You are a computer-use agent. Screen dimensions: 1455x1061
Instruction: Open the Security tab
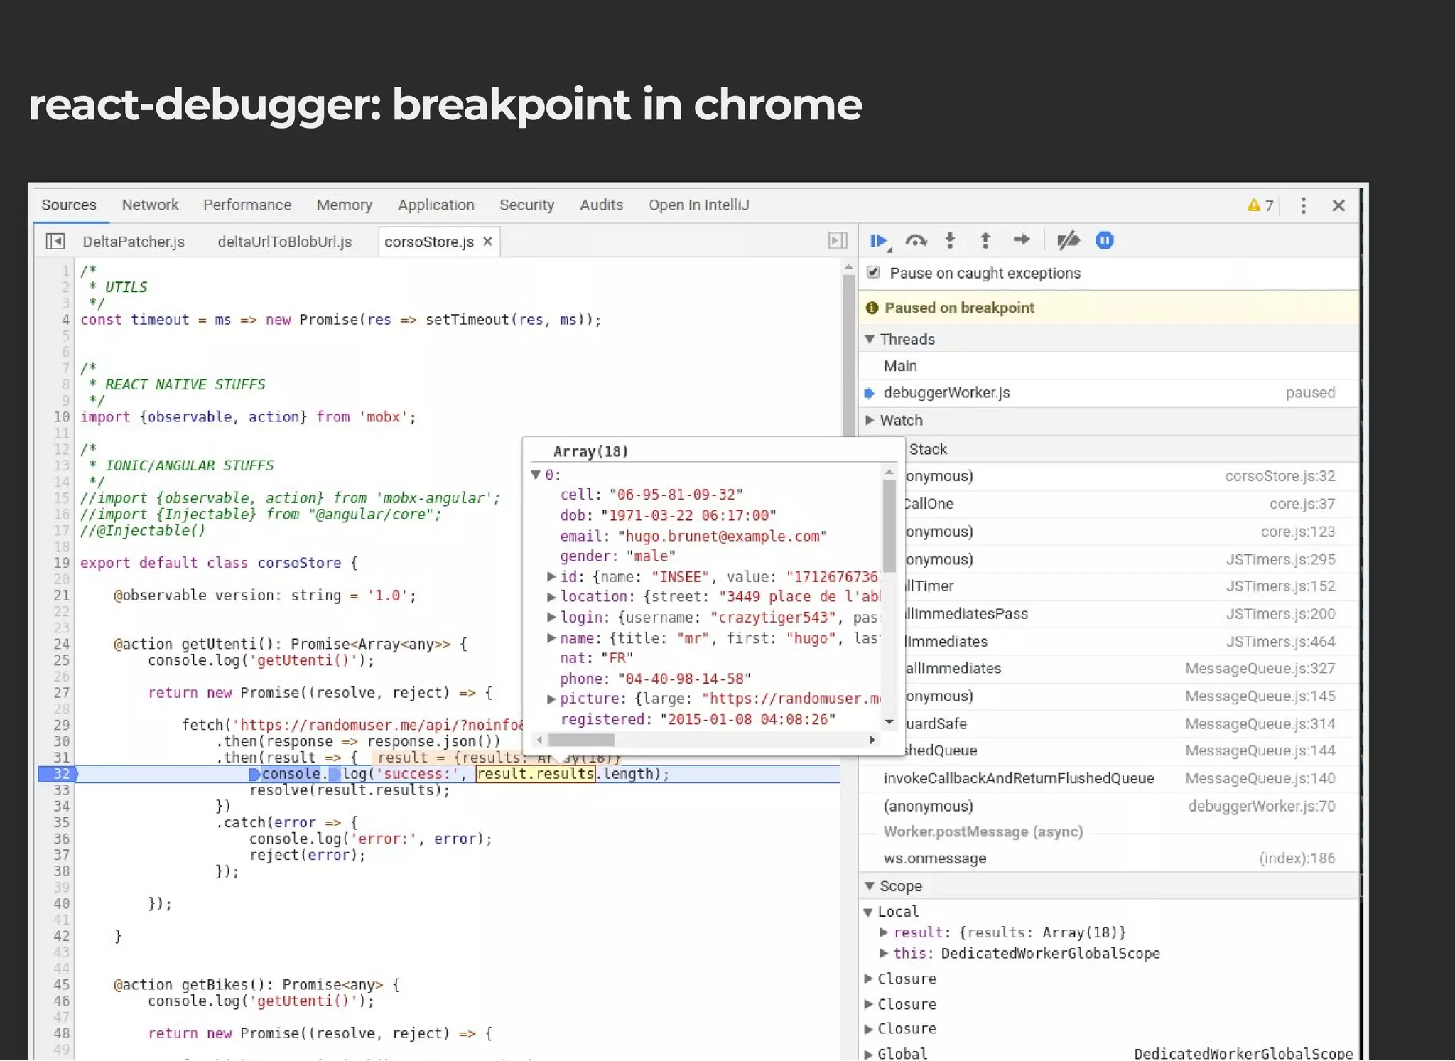[x=526, y=205]
